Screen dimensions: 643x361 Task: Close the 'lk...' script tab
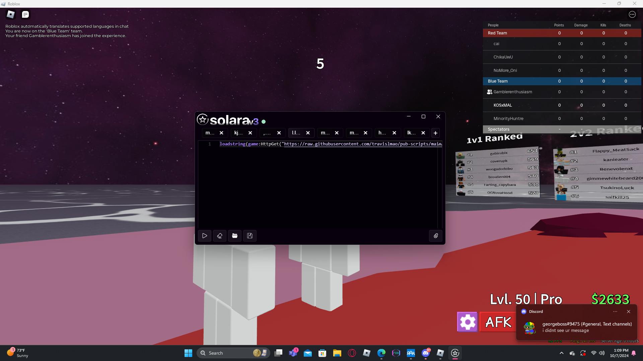click(423, 133)
